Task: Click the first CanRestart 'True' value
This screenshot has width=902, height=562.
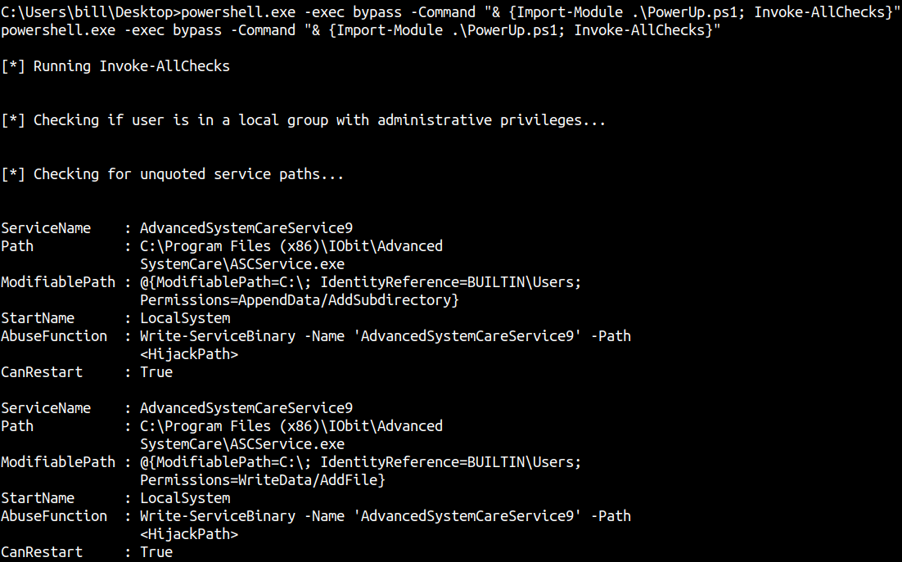Action: coord(156,372)
